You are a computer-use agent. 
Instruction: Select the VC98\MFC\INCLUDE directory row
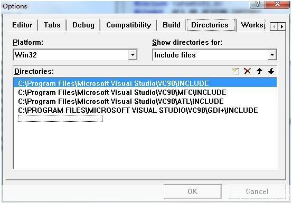click(x=145, y=92)
